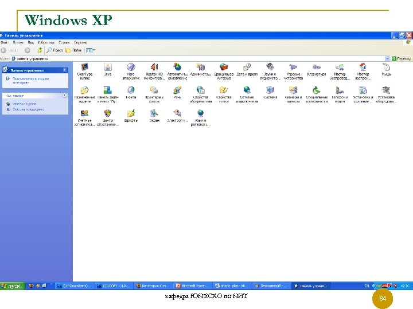Switch to category view link
Image resolution: width=413 pixels, height=309 pixels.
point(30,81)
